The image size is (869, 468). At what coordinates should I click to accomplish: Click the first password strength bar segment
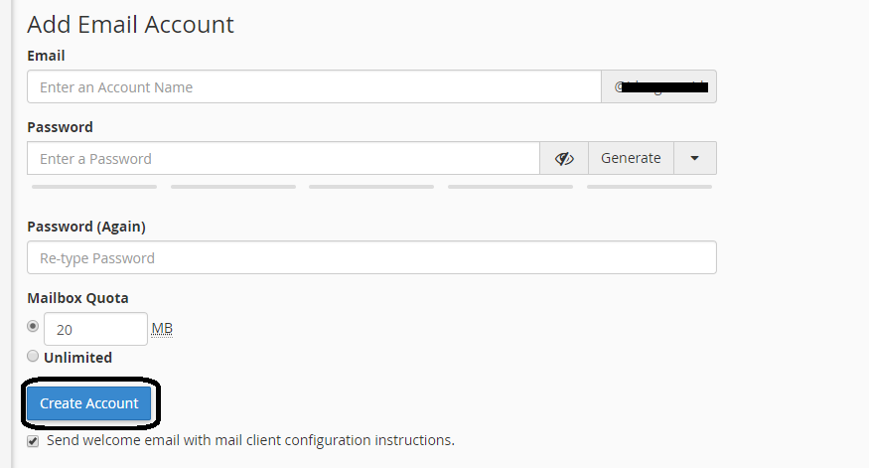click(94, 186)
